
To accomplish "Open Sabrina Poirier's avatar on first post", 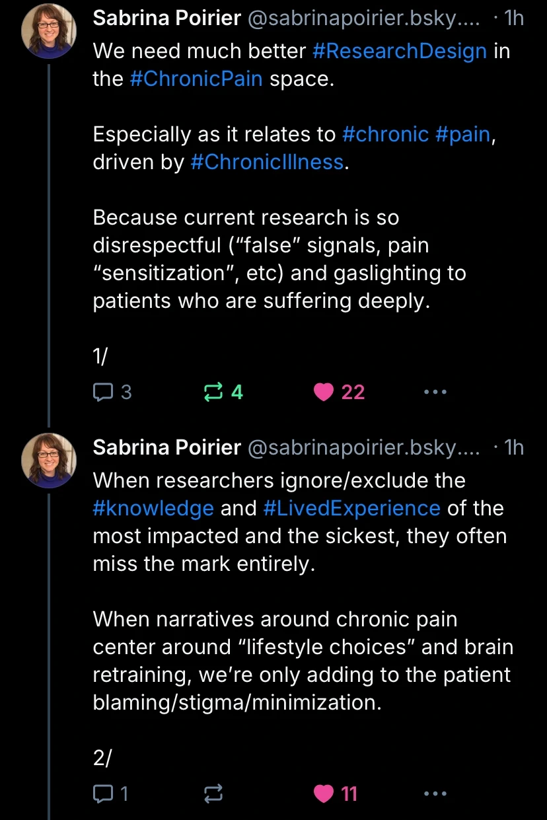I will click(x=49, y=32).
